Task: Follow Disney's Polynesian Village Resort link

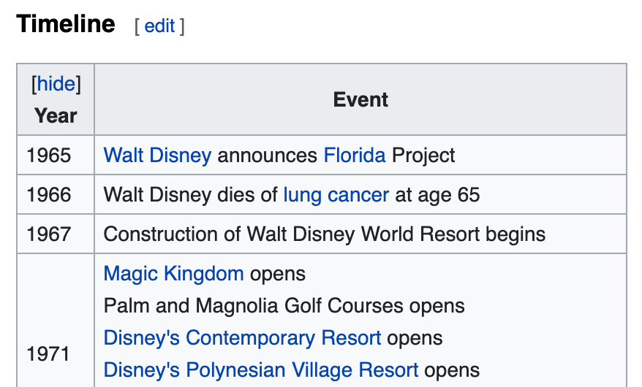Action: [x=261, y=370]
